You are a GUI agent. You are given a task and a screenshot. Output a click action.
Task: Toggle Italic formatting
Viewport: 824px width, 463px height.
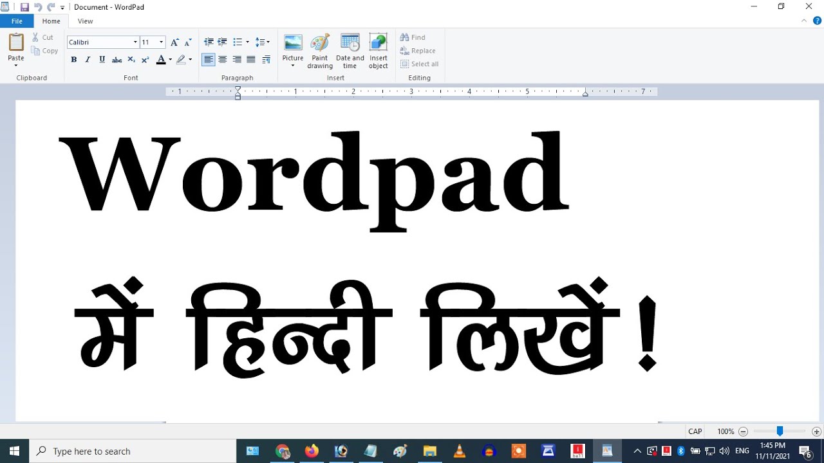pos(88,60)
